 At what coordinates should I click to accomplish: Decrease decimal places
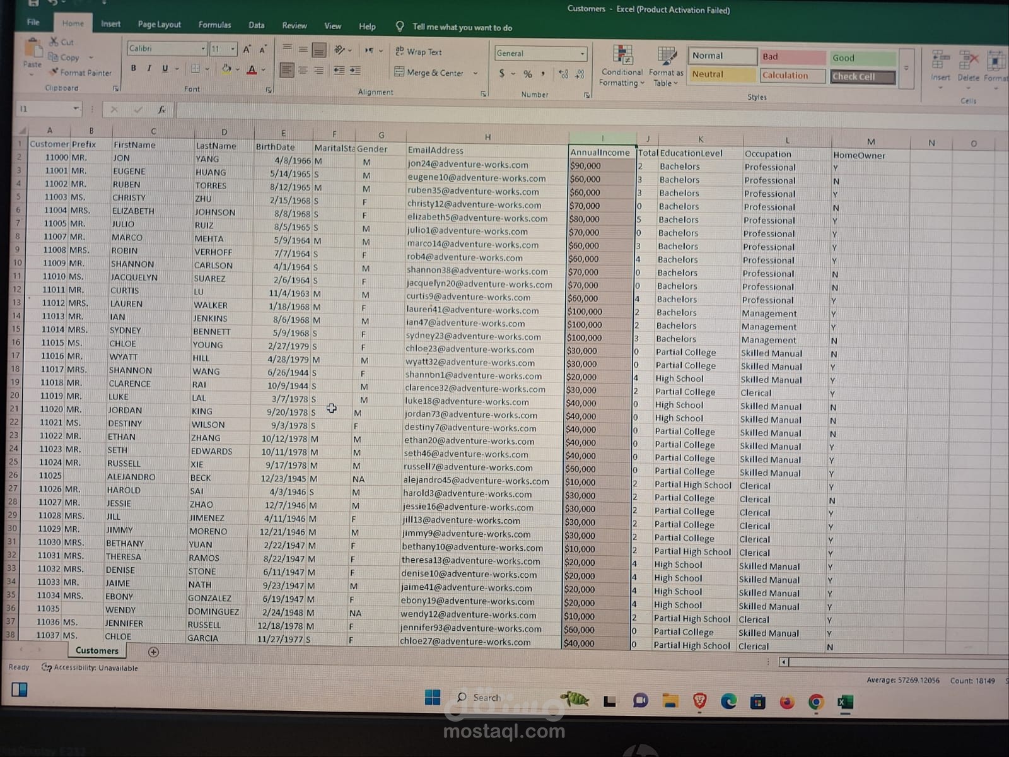[x=580, y=74]
